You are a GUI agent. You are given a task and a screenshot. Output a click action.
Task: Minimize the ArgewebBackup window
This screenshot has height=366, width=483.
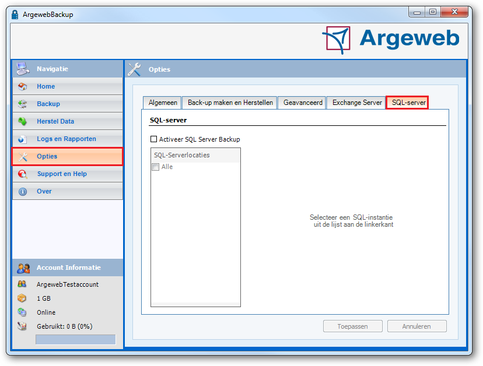click(x=417, y=12)
